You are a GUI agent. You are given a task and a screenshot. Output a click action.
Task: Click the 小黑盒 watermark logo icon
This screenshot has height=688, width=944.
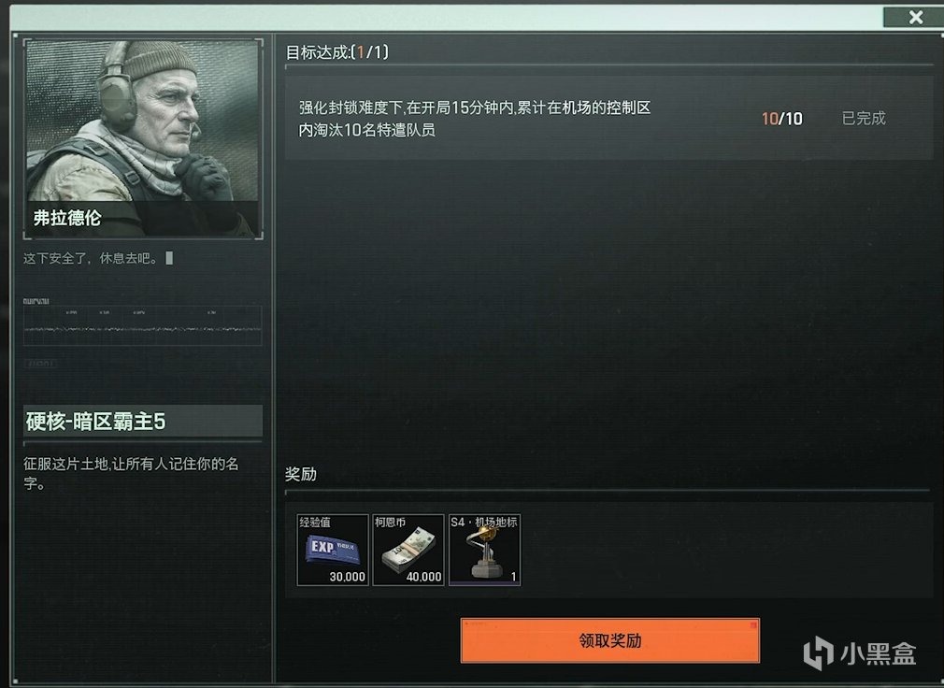point(818,653)
